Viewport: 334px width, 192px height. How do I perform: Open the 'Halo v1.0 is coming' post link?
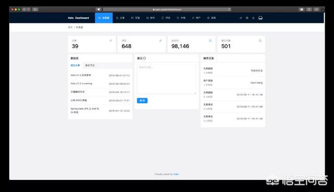coord(81,83)
